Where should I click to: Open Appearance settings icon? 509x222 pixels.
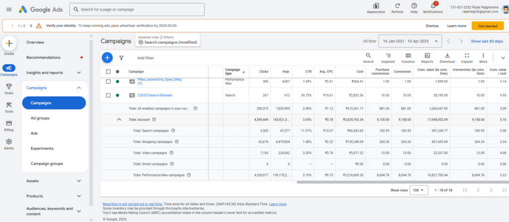376,6
